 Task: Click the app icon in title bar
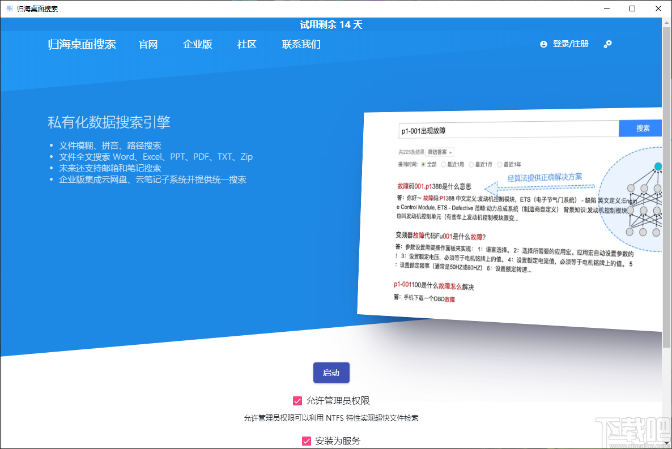click(x=10, y=8)
